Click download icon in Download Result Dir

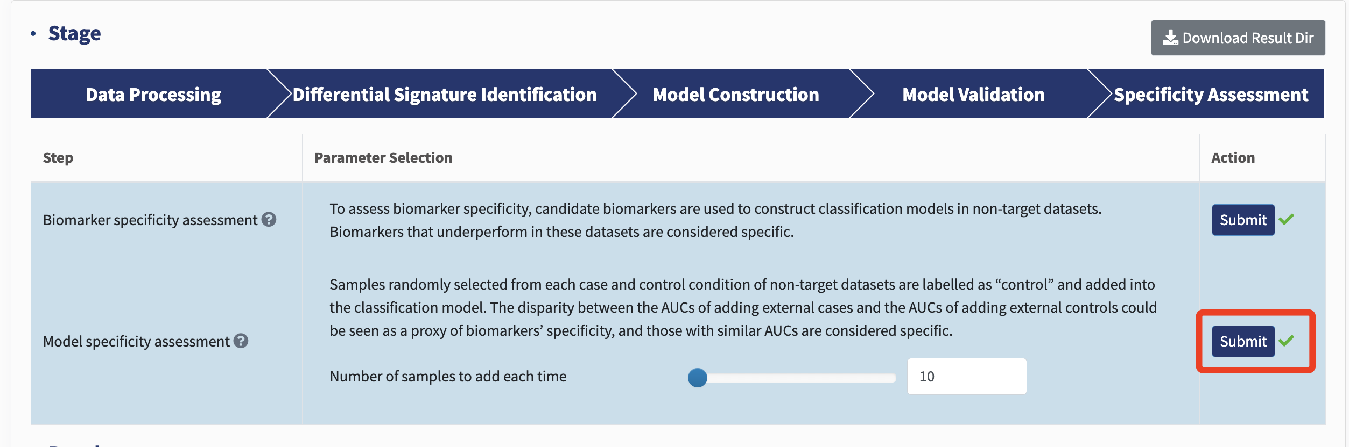[1170, 38]
